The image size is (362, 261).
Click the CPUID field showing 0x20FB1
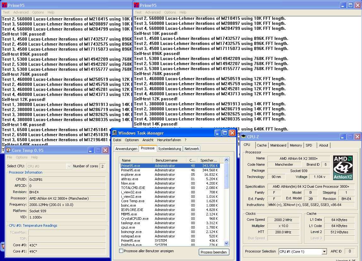[x=67, y=180]
